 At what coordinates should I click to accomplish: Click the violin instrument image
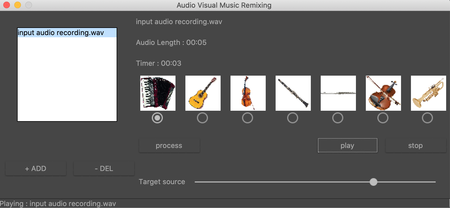383,93
